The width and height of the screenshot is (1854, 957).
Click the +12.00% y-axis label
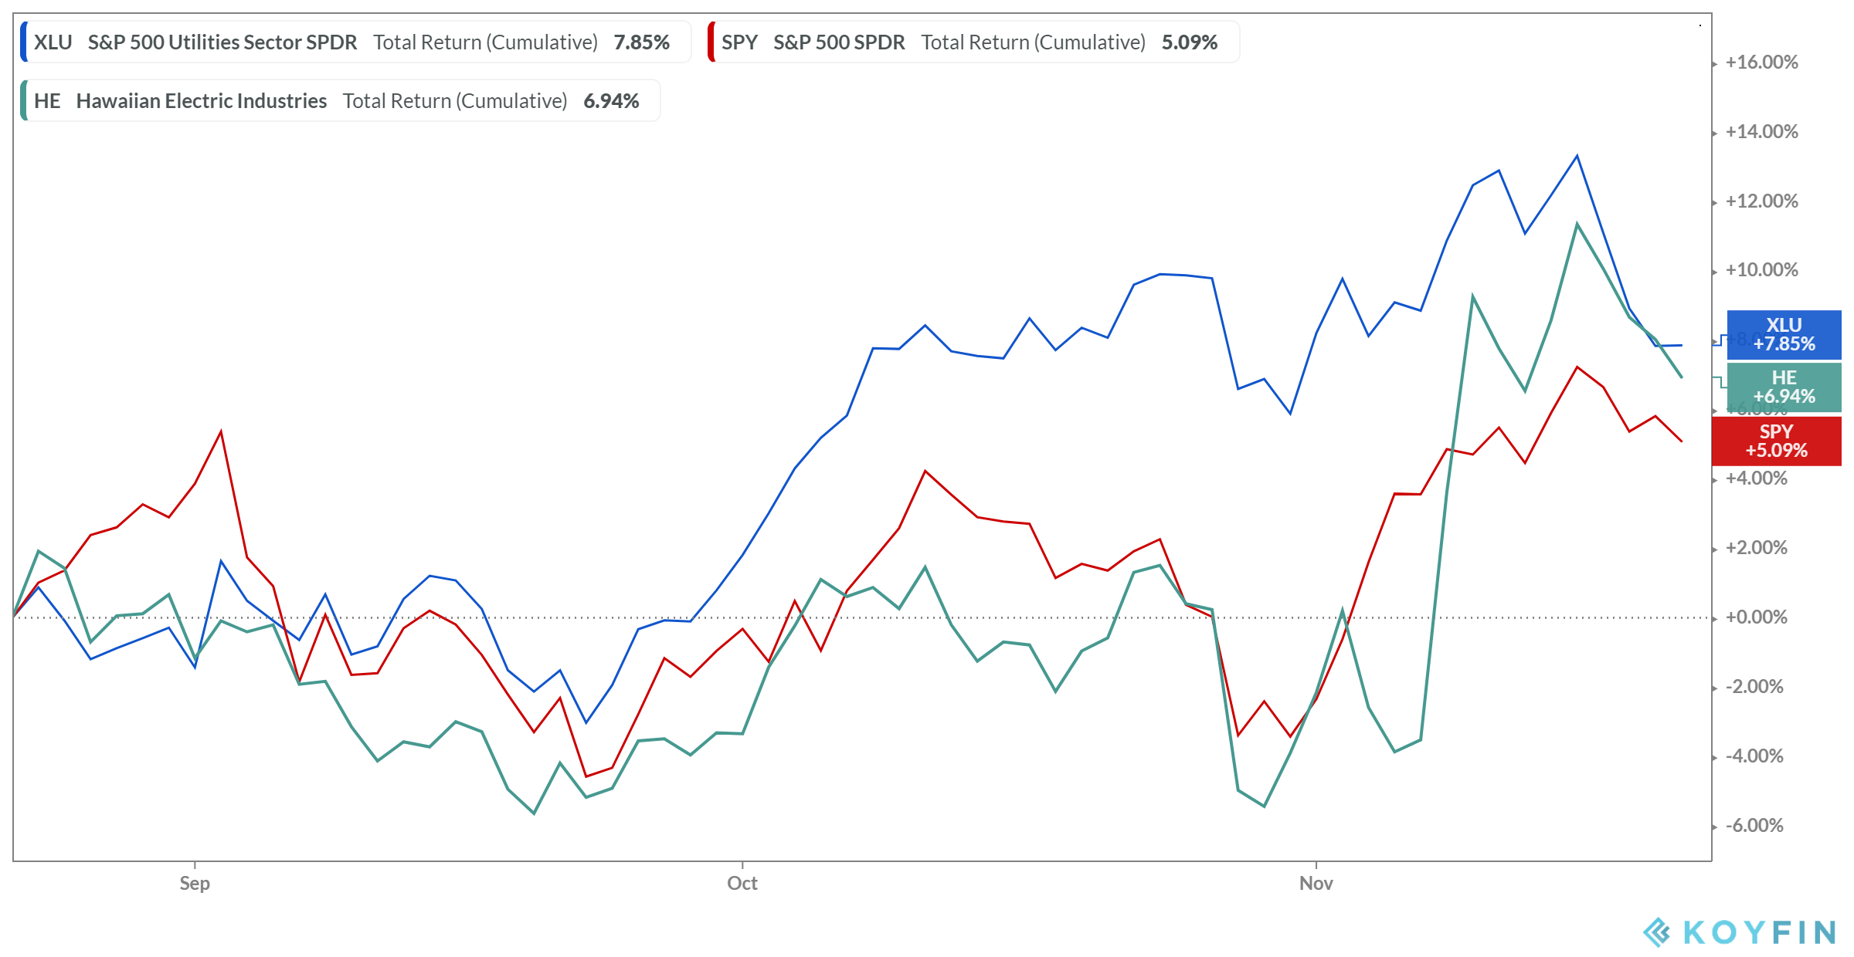(x=1762, y=201)
